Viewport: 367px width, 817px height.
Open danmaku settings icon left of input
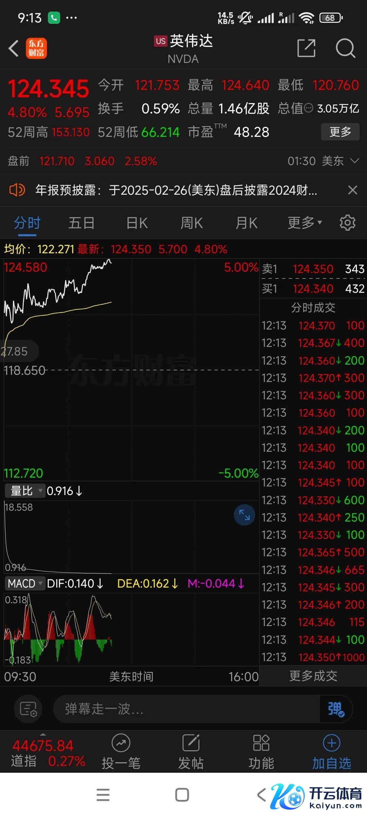[28, 709]
